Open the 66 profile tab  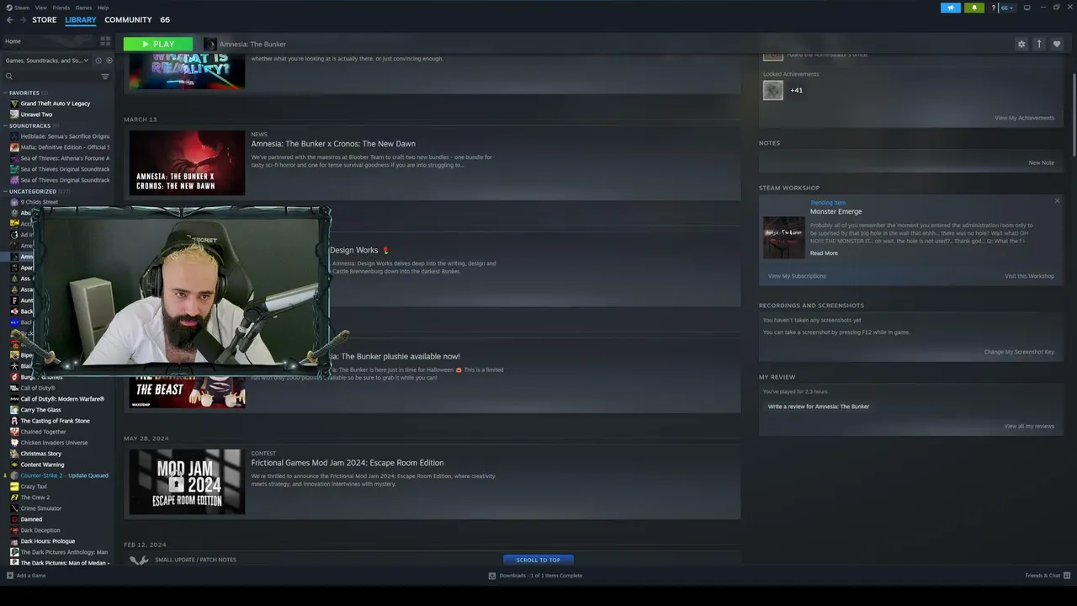pos(165,20)
